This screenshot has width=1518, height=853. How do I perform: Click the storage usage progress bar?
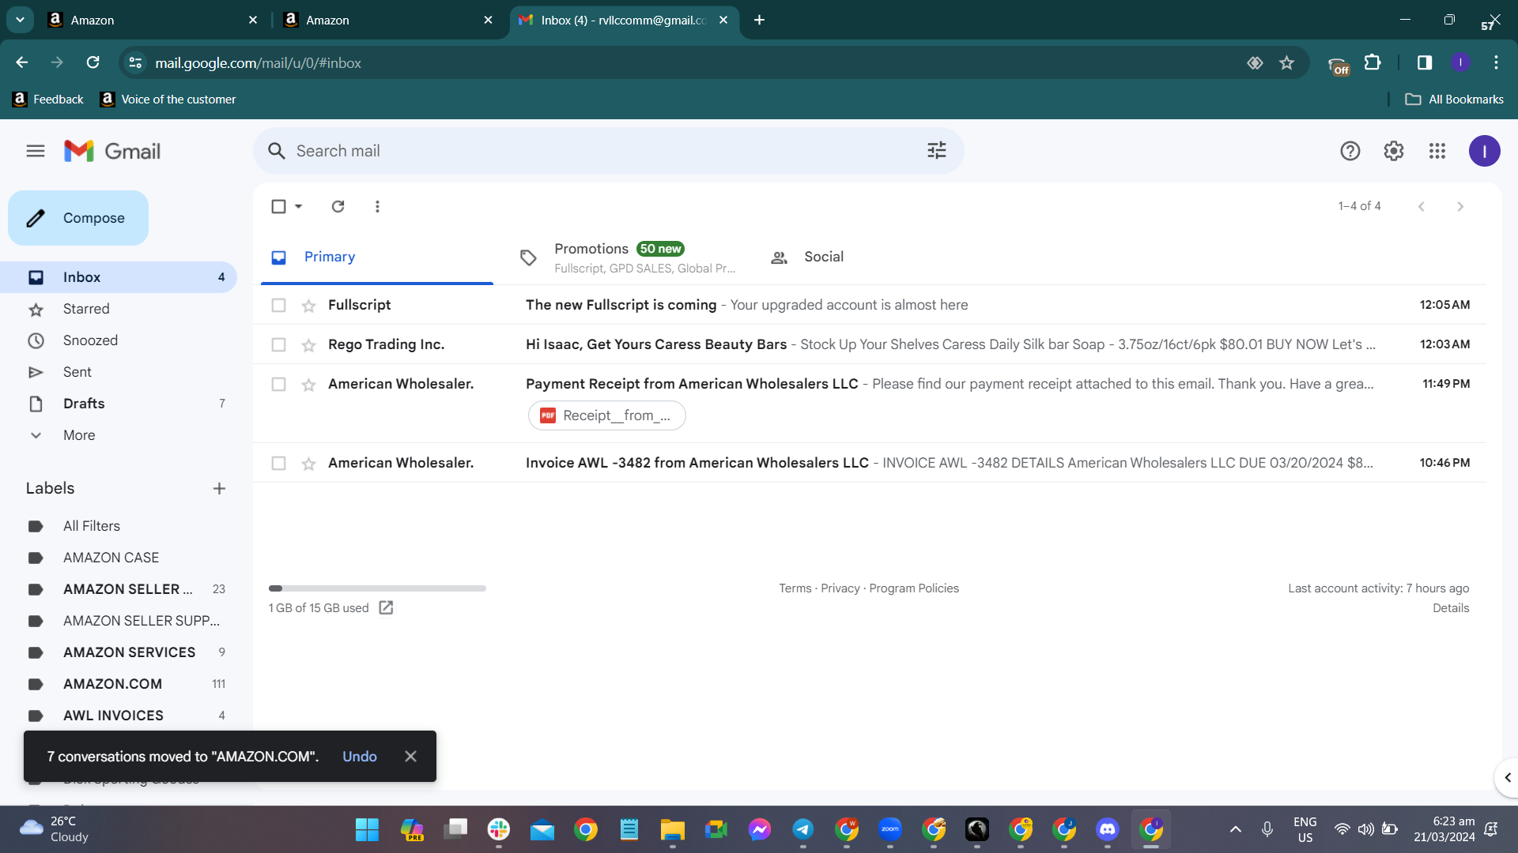(377, 588)
